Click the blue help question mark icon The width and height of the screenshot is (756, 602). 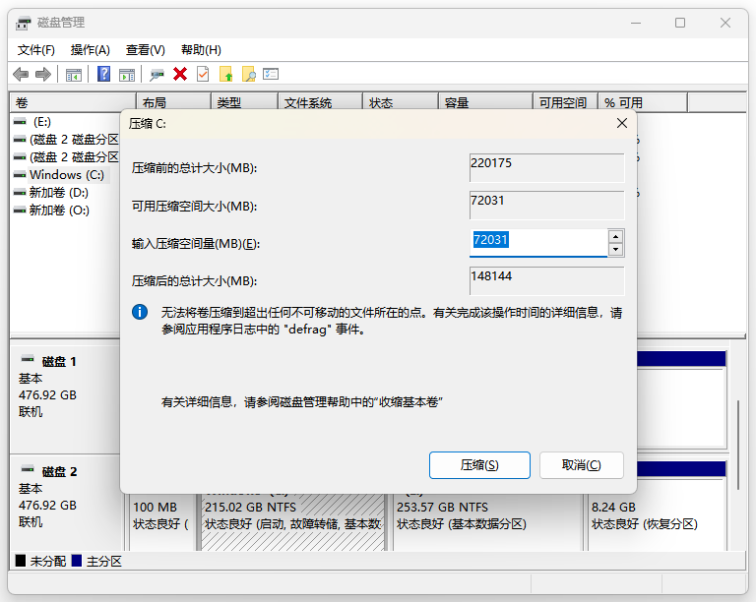coord(103,74)
